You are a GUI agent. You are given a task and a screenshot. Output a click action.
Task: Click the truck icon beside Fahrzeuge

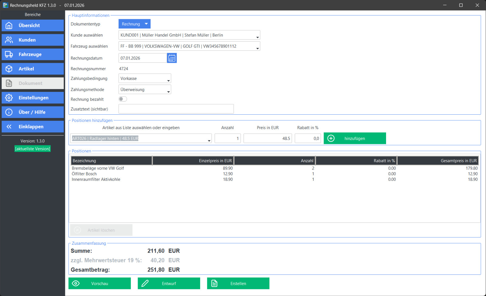[9, 54]
